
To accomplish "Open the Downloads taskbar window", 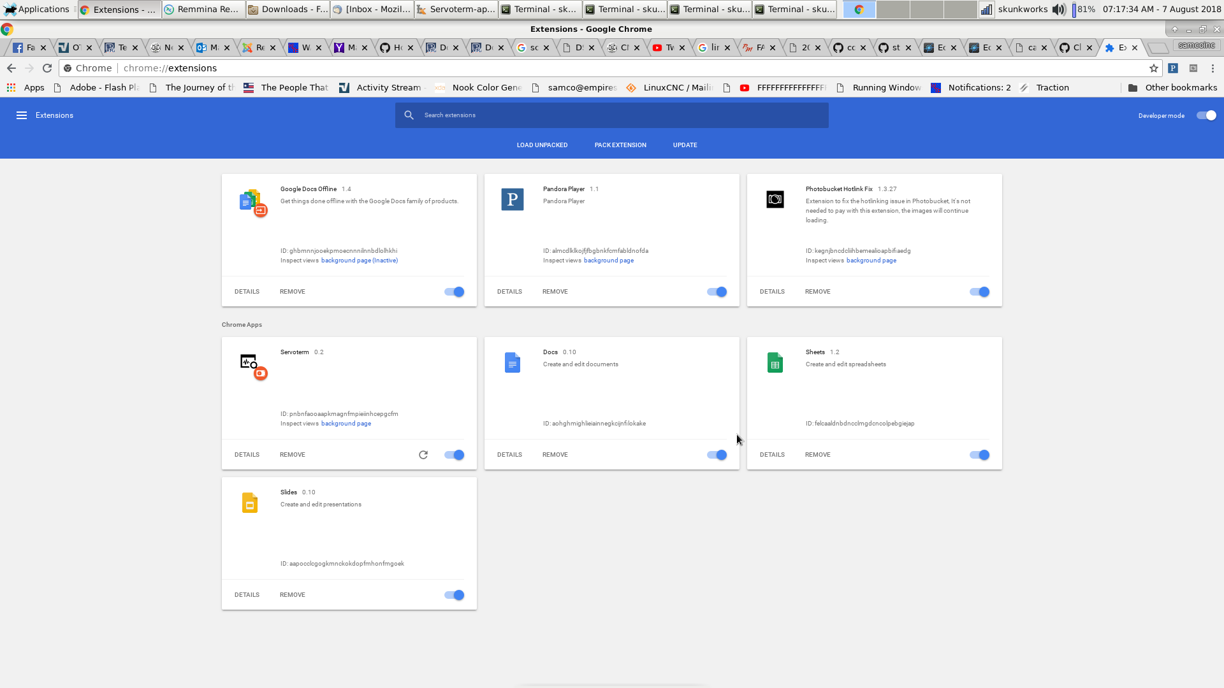I will click(x=288, y=10).
